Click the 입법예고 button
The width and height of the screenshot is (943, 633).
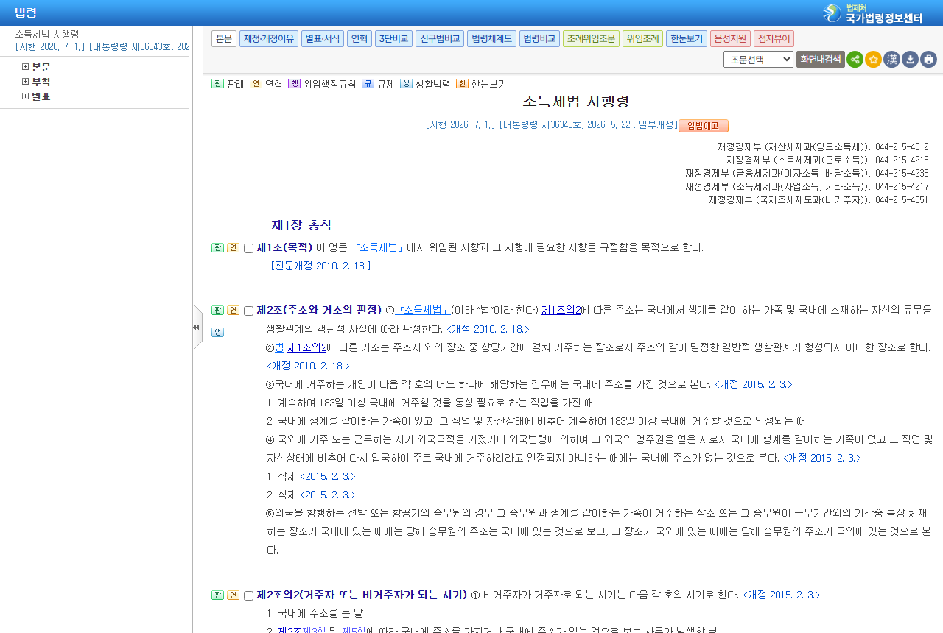[x=704, y=126]
